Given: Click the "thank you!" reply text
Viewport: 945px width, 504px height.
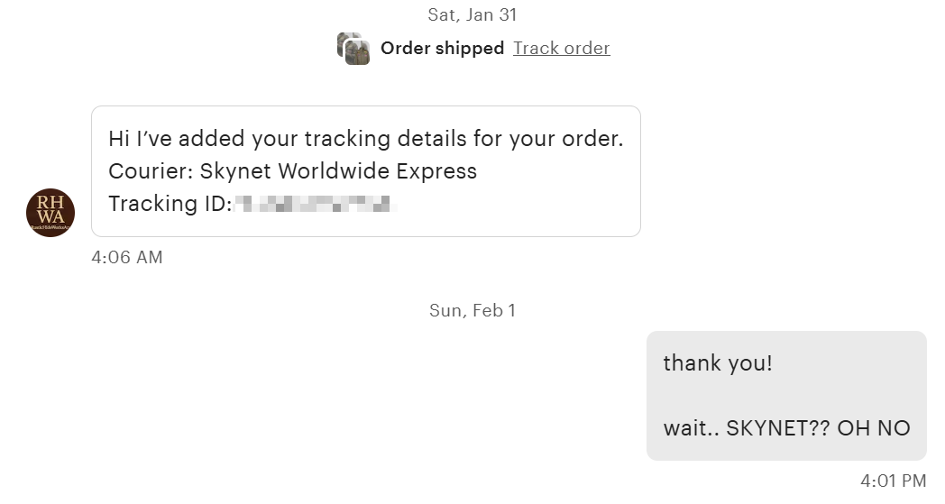Looking at the screenshot, I should tap(718, 363).
